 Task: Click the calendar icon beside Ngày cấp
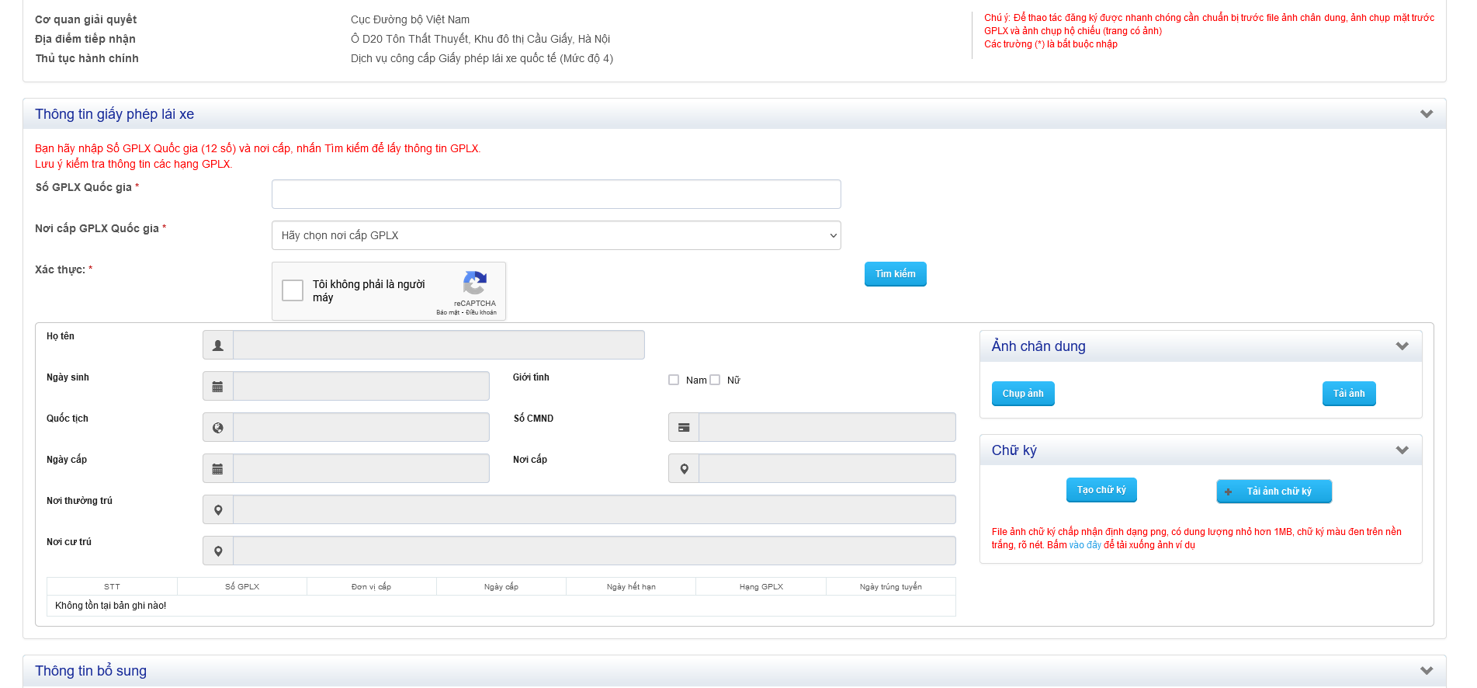218,468
